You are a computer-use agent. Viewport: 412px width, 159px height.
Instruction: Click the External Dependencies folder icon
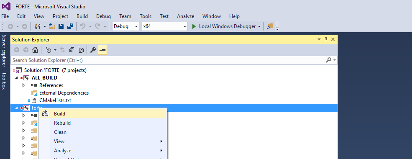(x=34, y=93)
